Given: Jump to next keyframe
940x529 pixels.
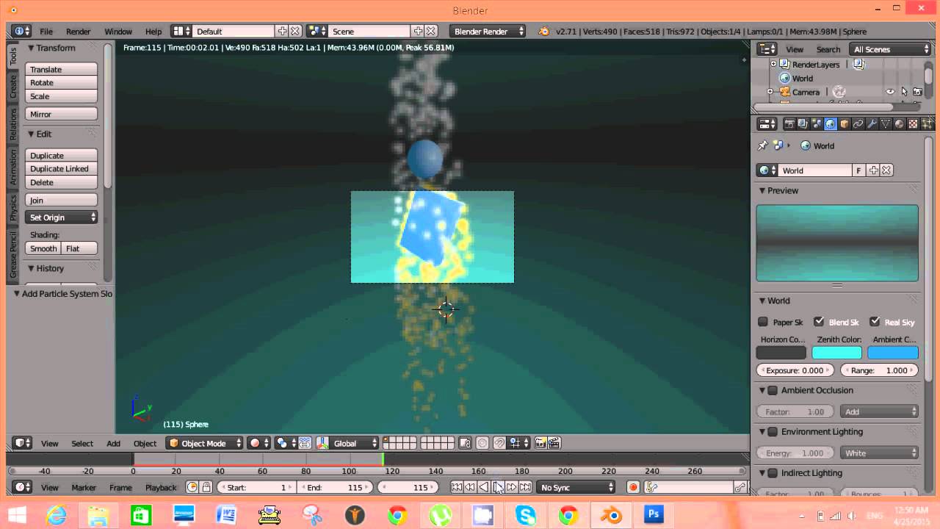Looking at the screenshot, I should click(x=512, y=487).
